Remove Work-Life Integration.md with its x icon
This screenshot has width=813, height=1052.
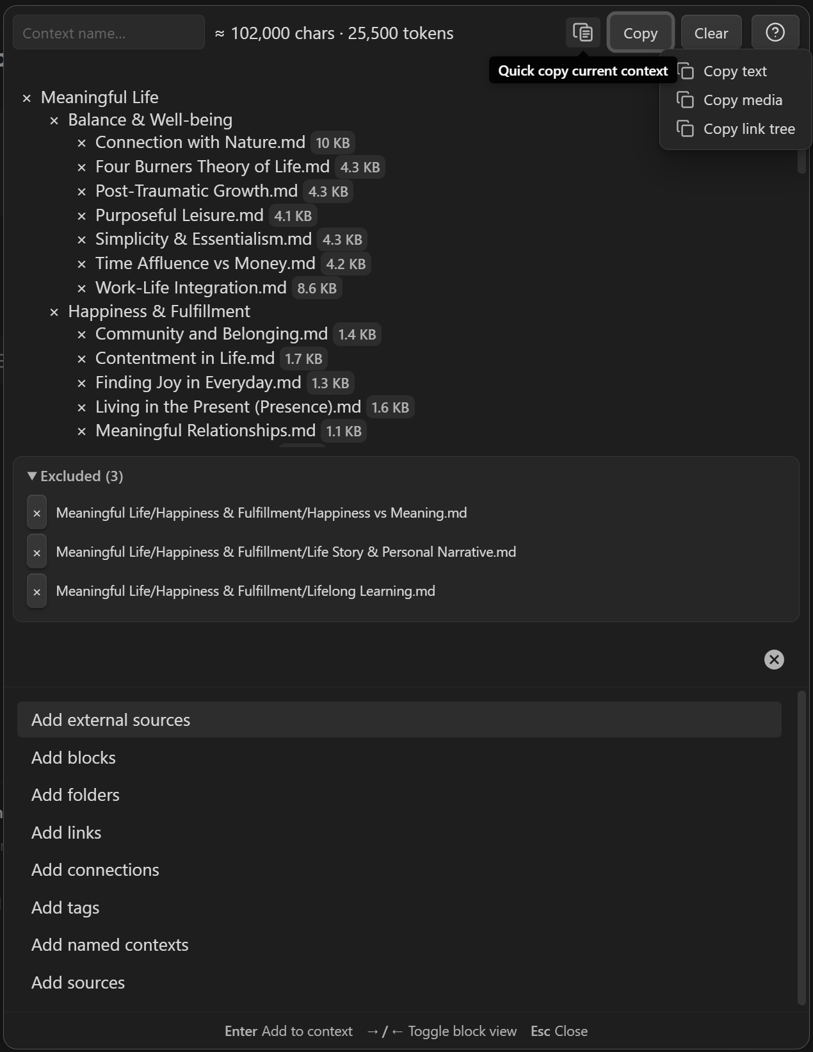[x=81, y=288]
